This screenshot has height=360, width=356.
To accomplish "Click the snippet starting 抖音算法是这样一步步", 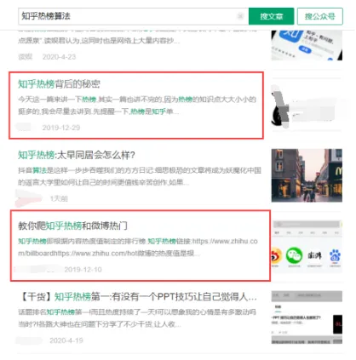I will point(140,176).
